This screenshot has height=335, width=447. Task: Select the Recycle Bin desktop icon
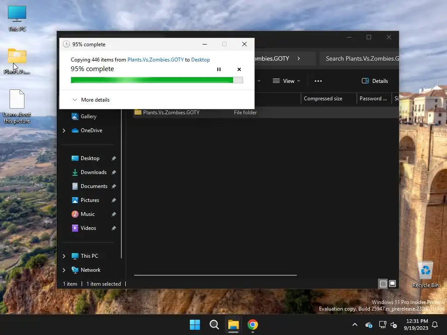click(x=425, y=275)
